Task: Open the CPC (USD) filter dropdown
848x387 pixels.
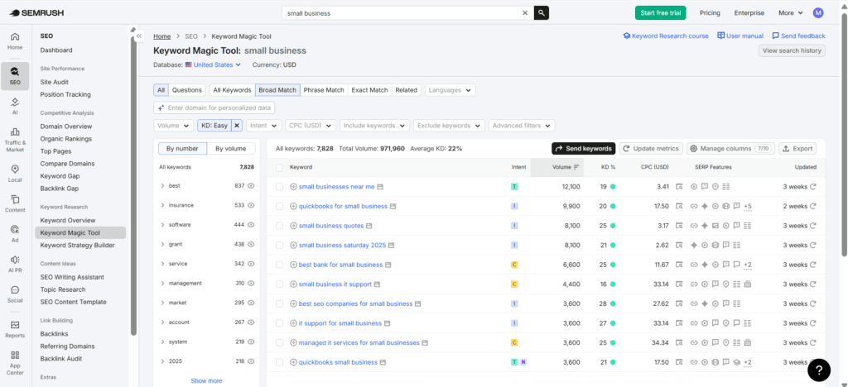Action: [x=311, y=125]
